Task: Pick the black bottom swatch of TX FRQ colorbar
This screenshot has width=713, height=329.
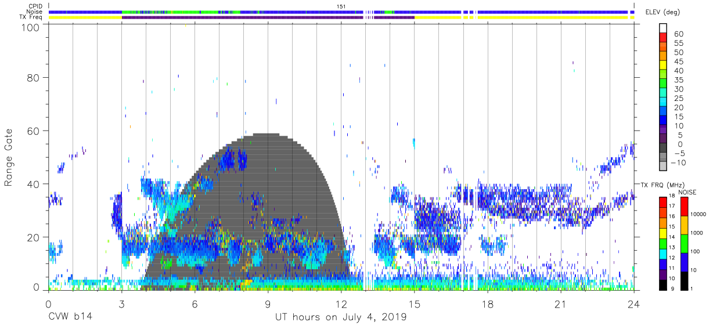Action: point(662,285)
